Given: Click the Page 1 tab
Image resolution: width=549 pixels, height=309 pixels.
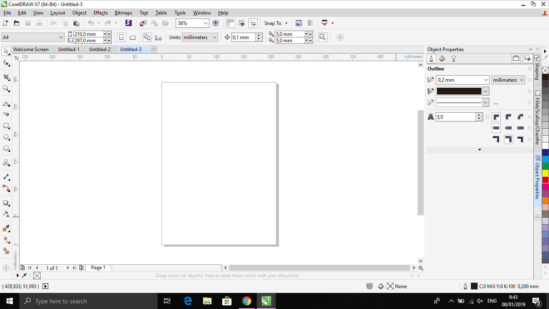Looking at the screenshot, I should [x=98, y=268].
